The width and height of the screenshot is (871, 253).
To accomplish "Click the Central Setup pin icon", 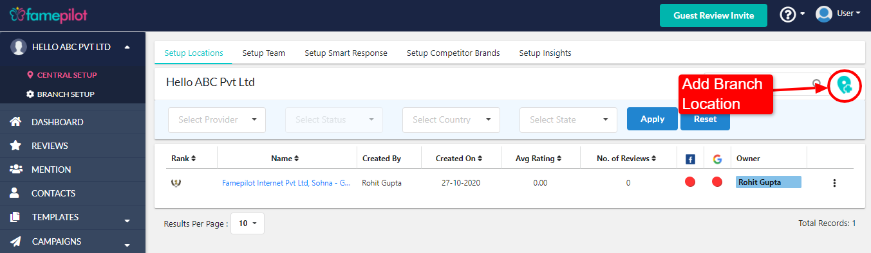I will pos(30,75).
